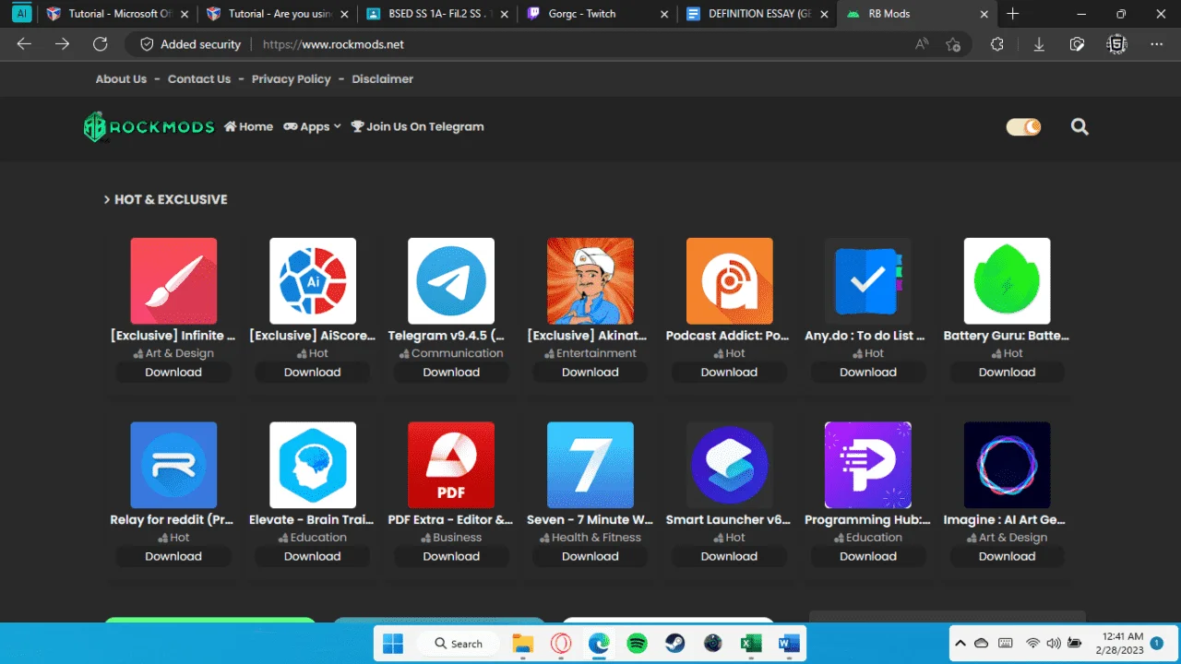Screen dimensions: 1181x664
Task: Open the About Us page
Action: coord(121,79)
